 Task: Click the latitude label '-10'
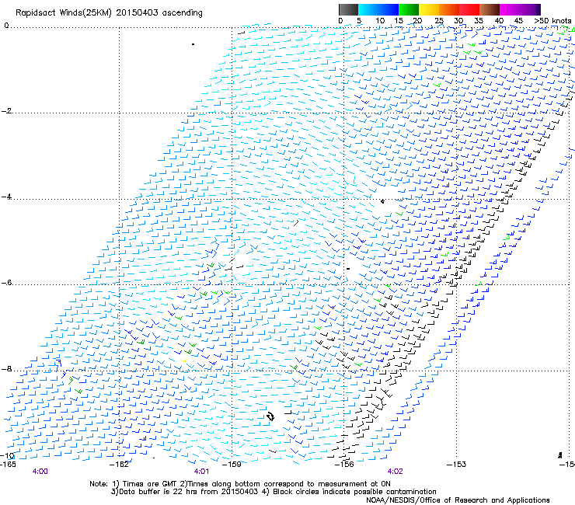coord(8,455)
